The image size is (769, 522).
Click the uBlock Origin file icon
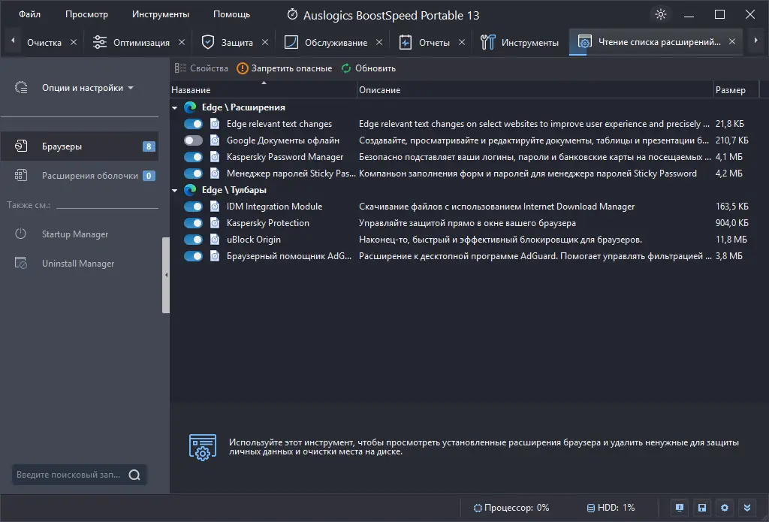(x=215, y=239)
